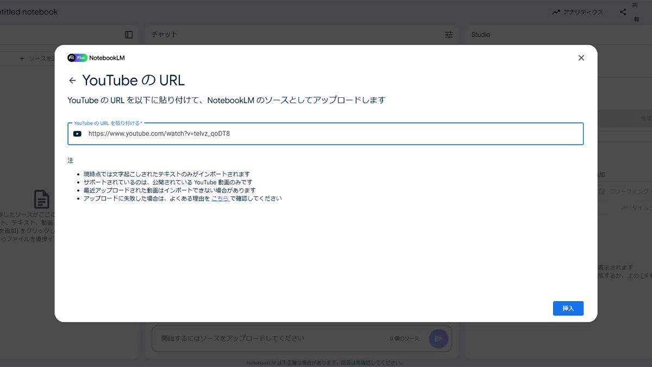Toggle the sources panel collapse icon
This screenshot has height=367, width=652.
pyautogui.click(x=129, y=35)
